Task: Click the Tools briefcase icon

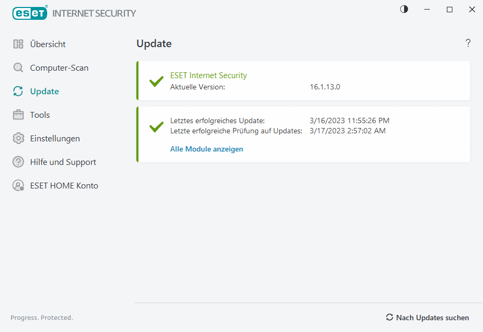Action: point(18,115)
